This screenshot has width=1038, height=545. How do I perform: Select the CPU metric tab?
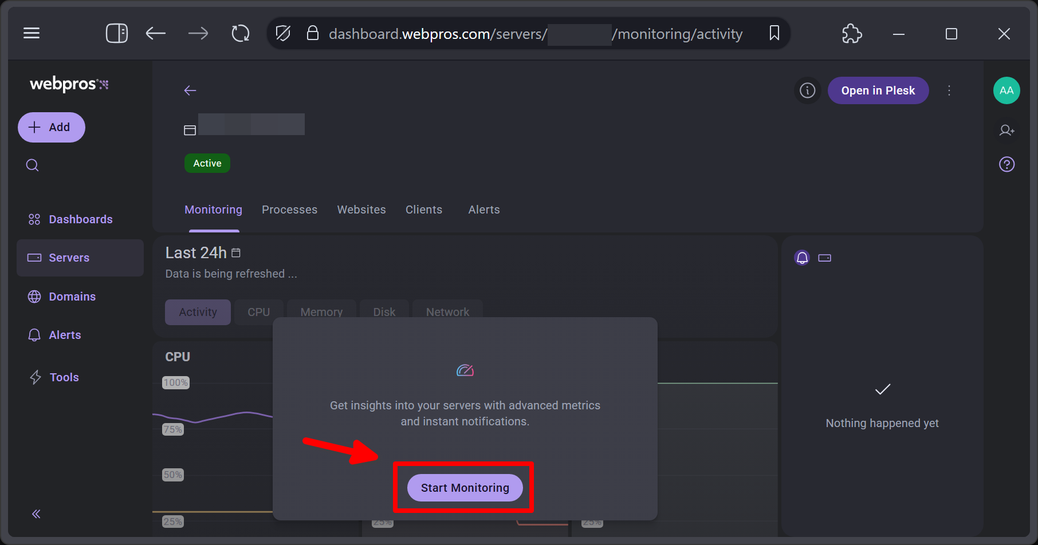coord(259,312)
